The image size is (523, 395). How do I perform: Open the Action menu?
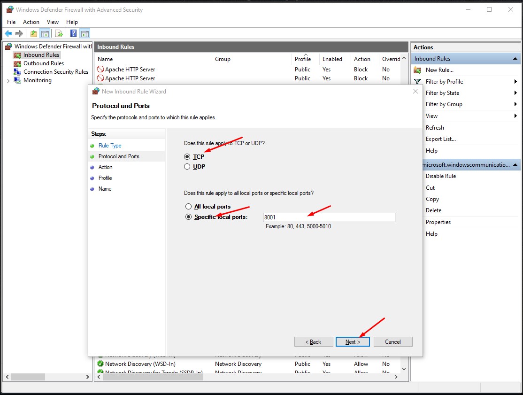31,22
